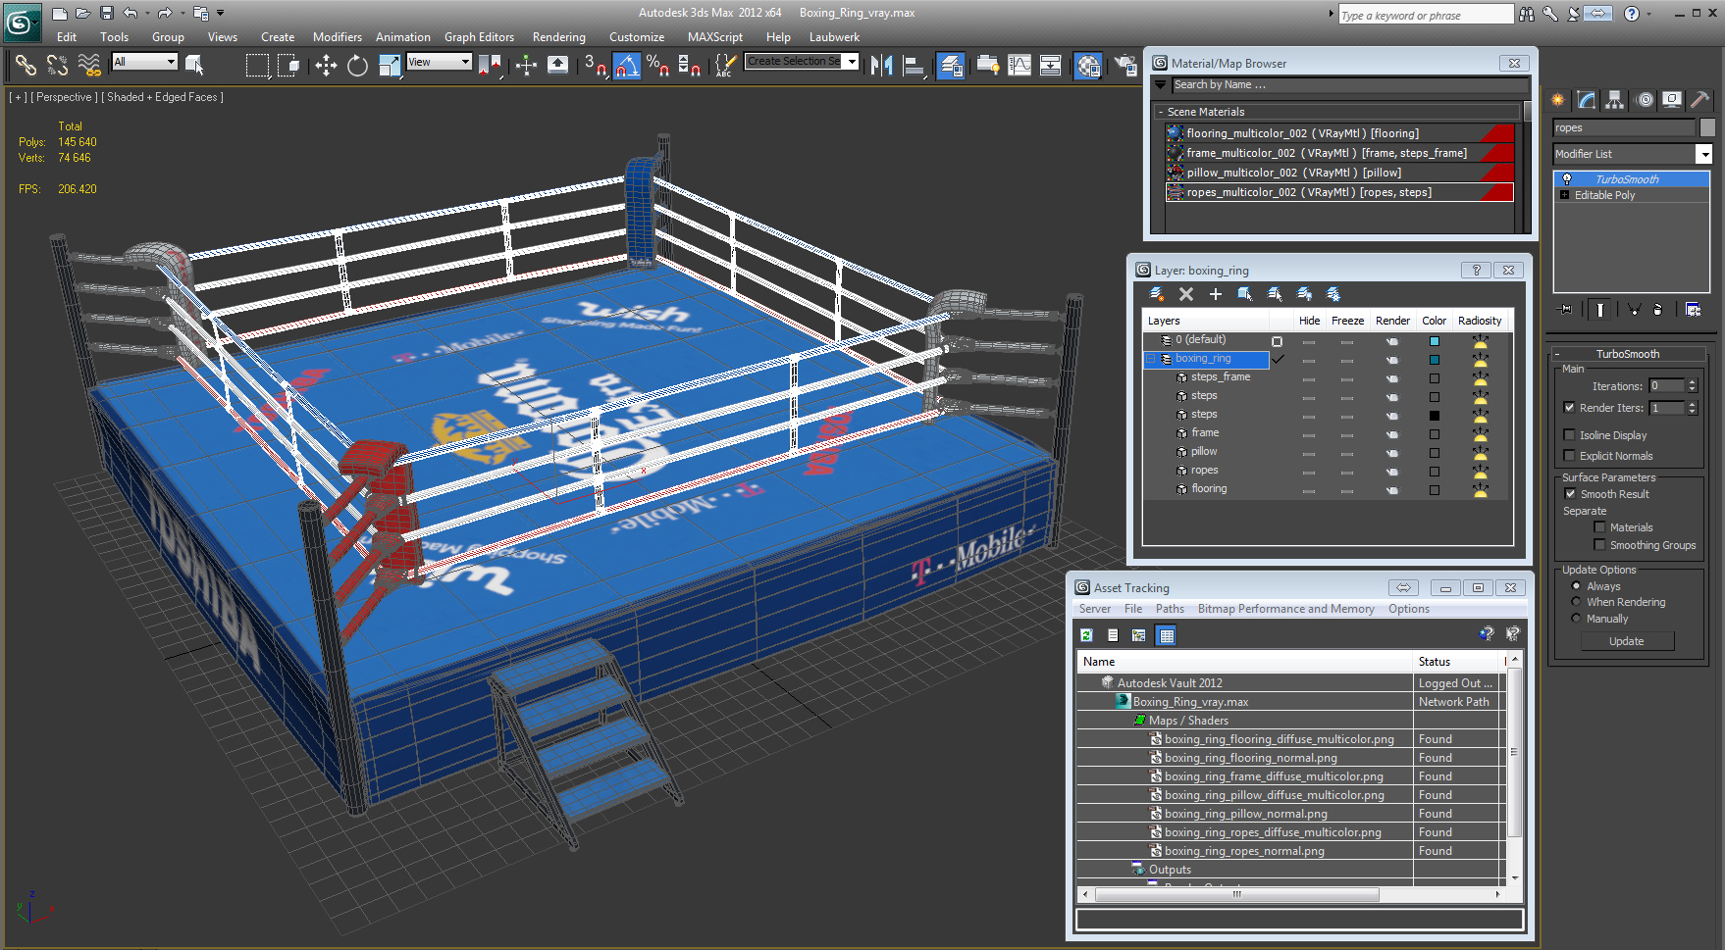Add selected objects to layer with plus icon
1725x950 pixels.
coord(1216,294)
